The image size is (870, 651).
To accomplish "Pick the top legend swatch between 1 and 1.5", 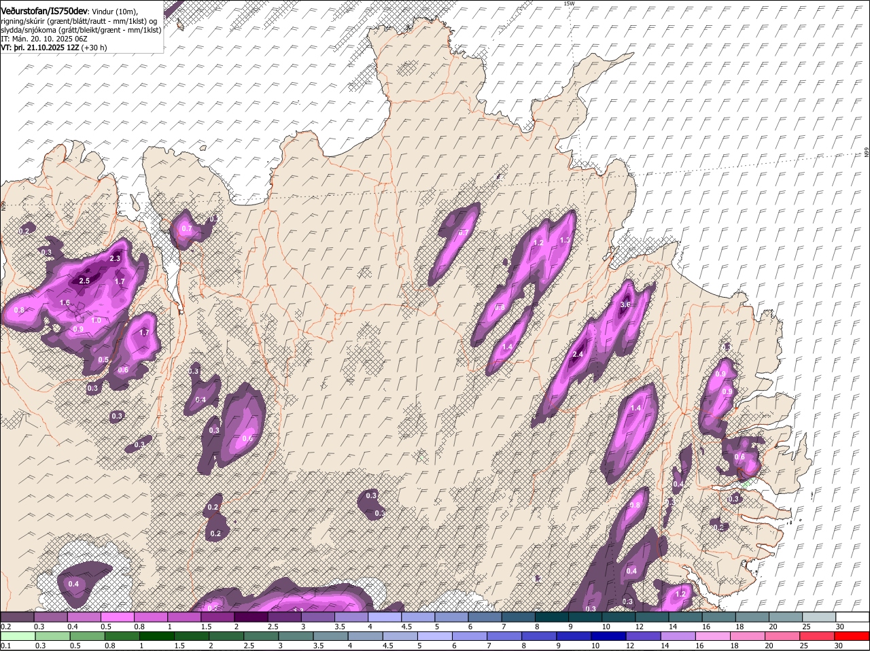I will (x=185, y=617).
